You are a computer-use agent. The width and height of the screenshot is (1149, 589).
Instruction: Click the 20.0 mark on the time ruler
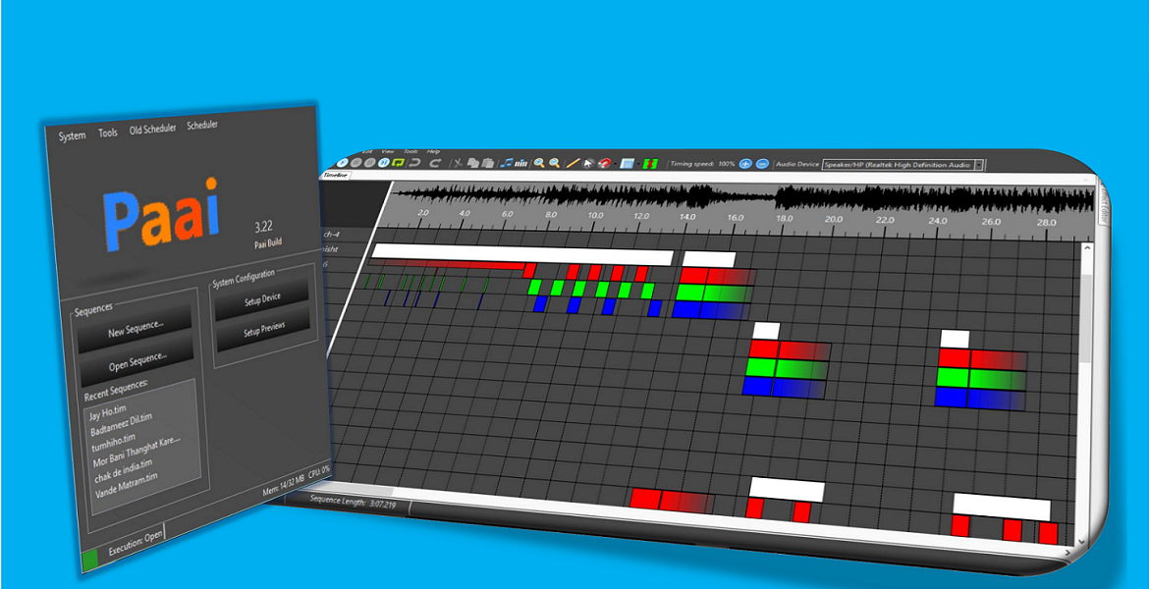tap(833, 219)
